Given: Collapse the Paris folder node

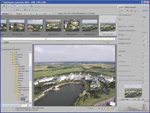Looking at the screenshot, I should point(13,92).
